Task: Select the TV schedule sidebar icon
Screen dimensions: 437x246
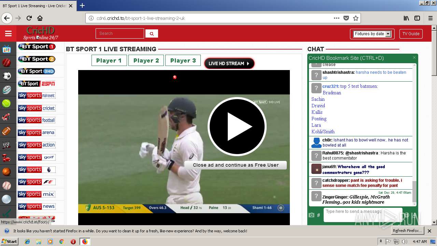Action: click(x=6, y=50)
